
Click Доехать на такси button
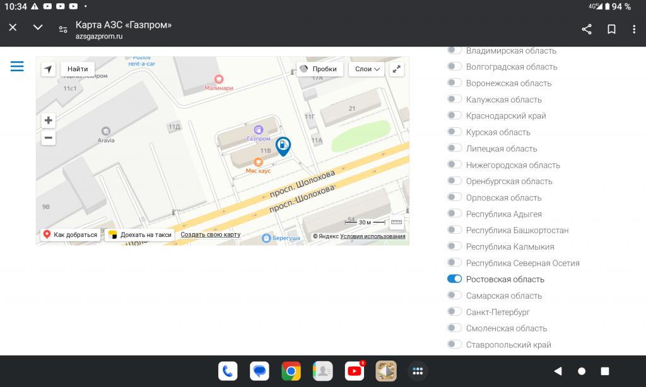140,234
